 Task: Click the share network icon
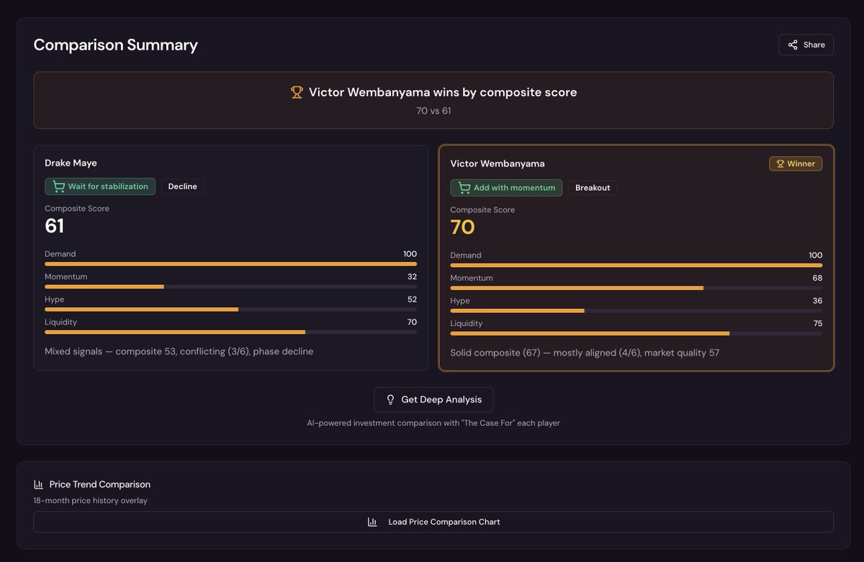793,45
